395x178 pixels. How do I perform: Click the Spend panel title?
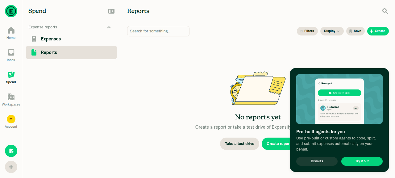click(x=37, y=11)
